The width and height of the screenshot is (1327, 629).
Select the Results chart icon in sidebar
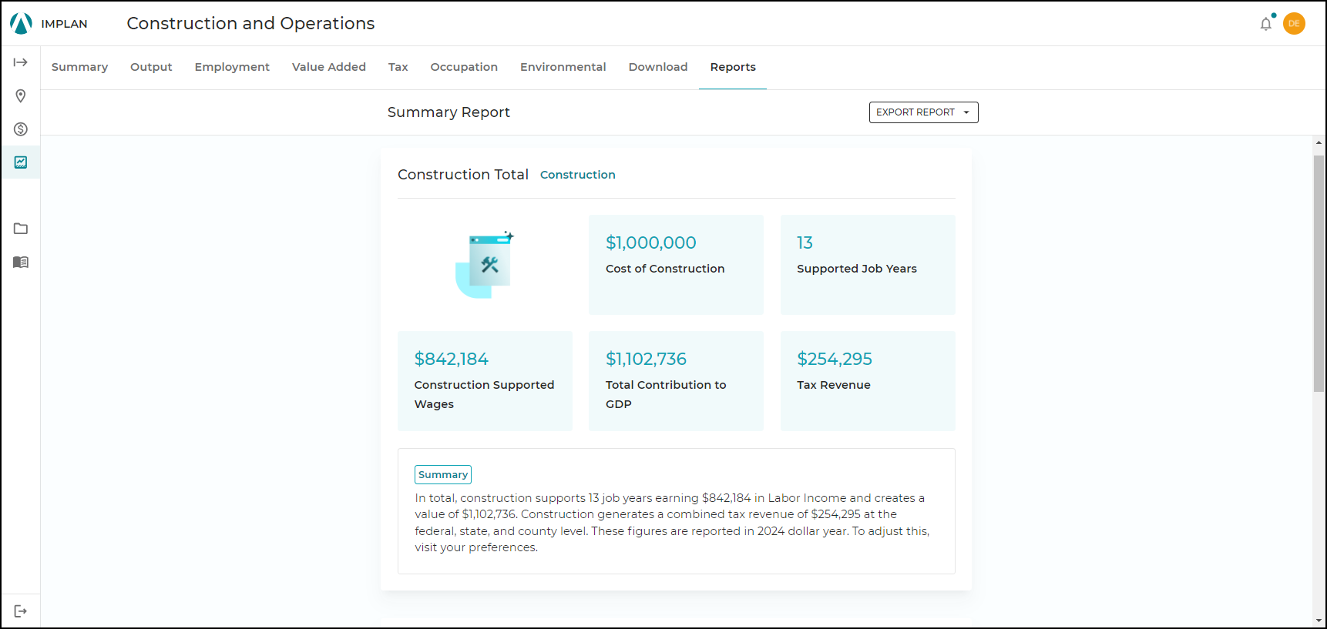click(21, 162)
